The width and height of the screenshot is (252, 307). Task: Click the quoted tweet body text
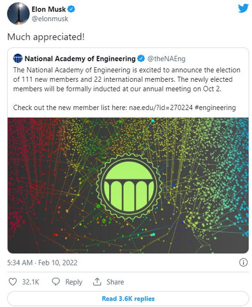(126, 89)
